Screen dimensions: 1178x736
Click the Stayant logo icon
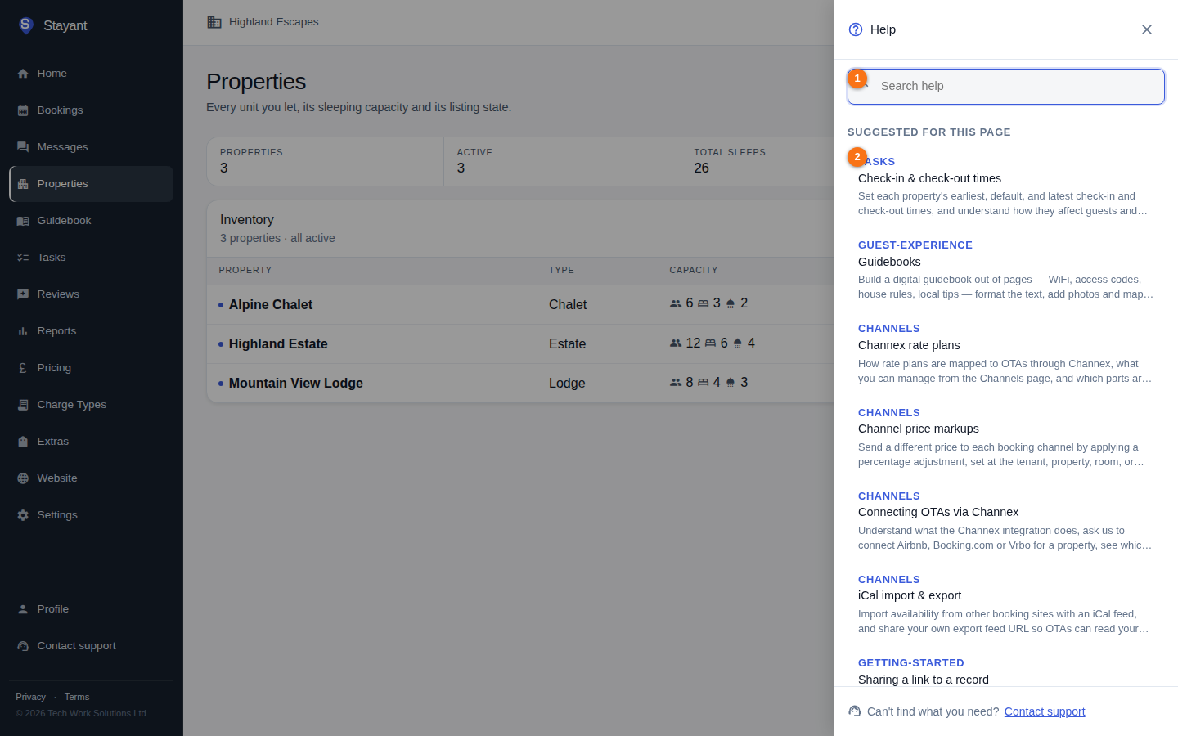25,25
